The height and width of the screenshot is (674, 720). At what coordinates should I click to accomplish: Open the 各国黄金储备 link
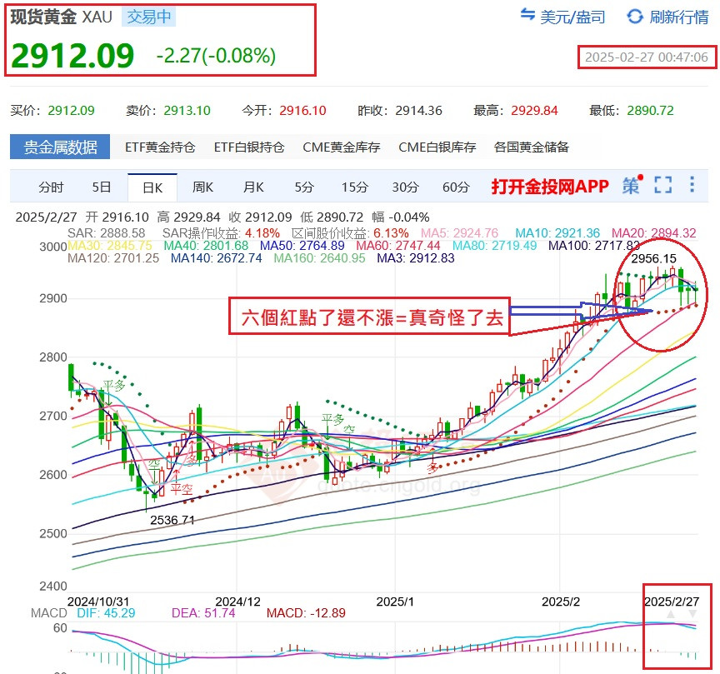(x=532, y=147)
